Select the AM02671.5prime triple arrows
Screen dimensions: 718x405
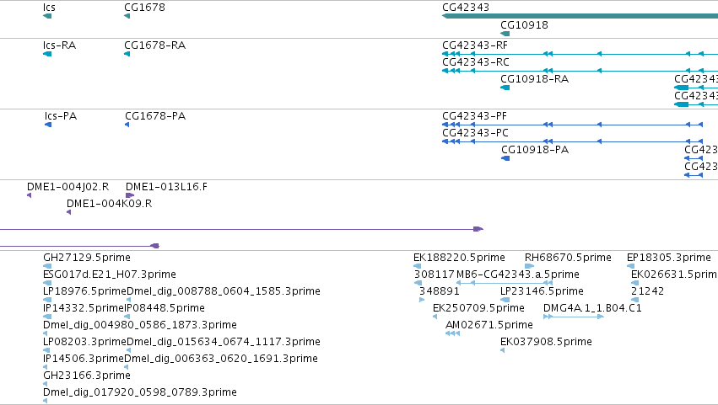click(452, 333)
